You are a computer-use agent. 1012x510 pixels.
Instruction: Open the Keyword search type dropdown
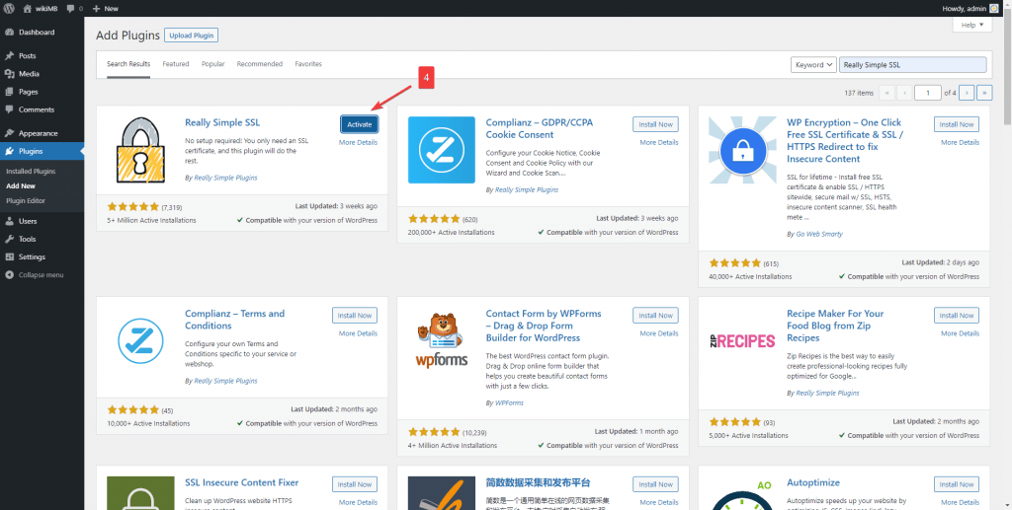812,65
